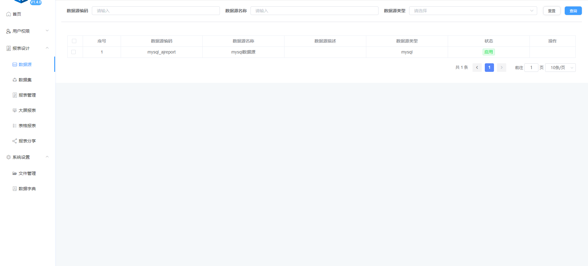Click the 共 1 条 total count text
Image resolution: width=588 pixels, height=266 pixels.
[x=462, y=67]
